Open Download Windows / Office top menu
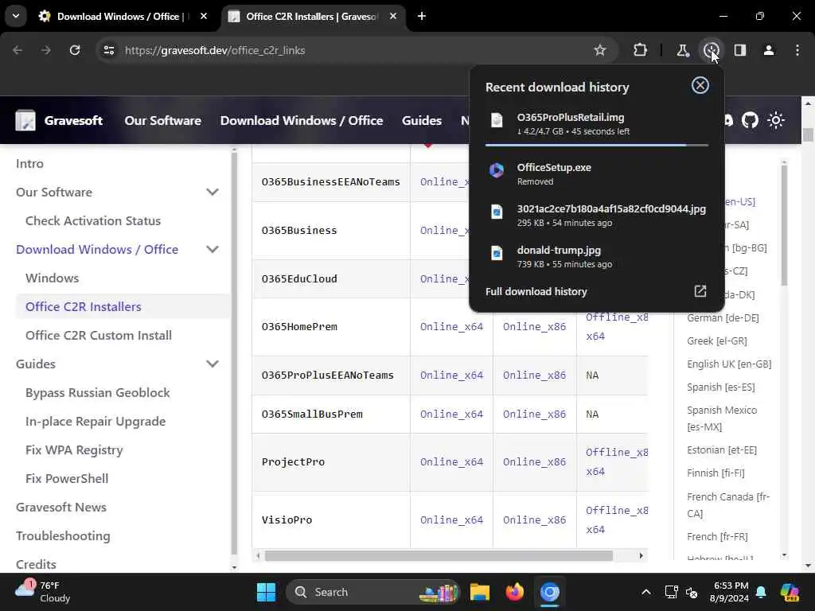The width and height of the screenshot is (815, 611). point(302,120)
